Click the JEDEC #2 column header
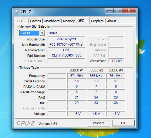The image size is (151, 138). coord(96,70)
